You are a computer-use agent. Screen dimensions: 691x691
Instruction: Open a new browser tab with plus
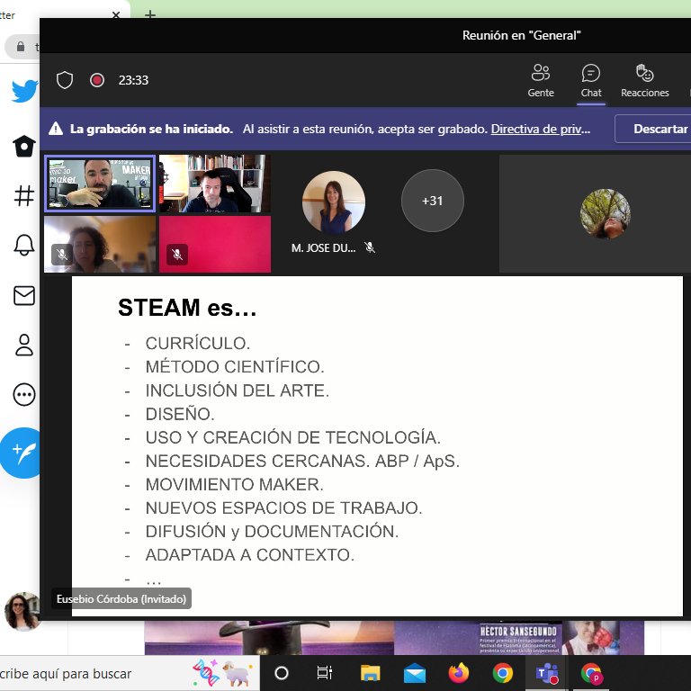(150, 14)
